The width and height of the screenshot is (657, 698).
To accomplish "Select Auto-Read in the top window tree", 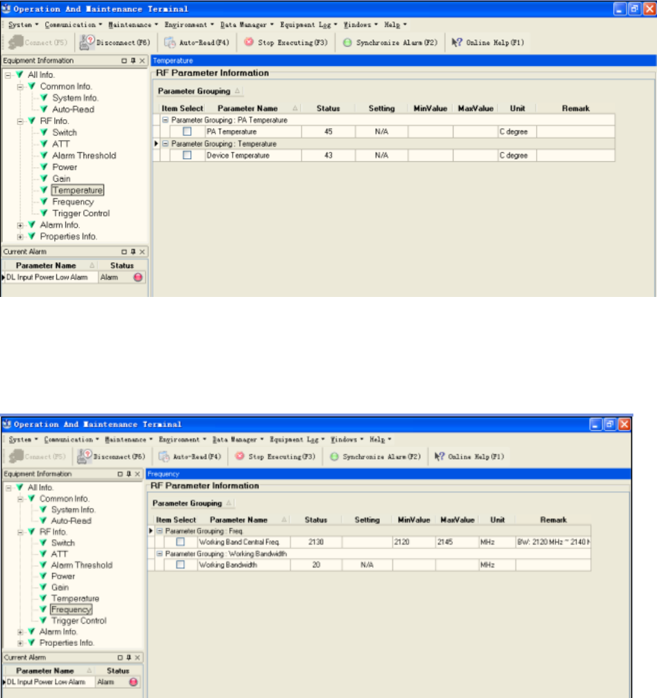I will (73, 109).
